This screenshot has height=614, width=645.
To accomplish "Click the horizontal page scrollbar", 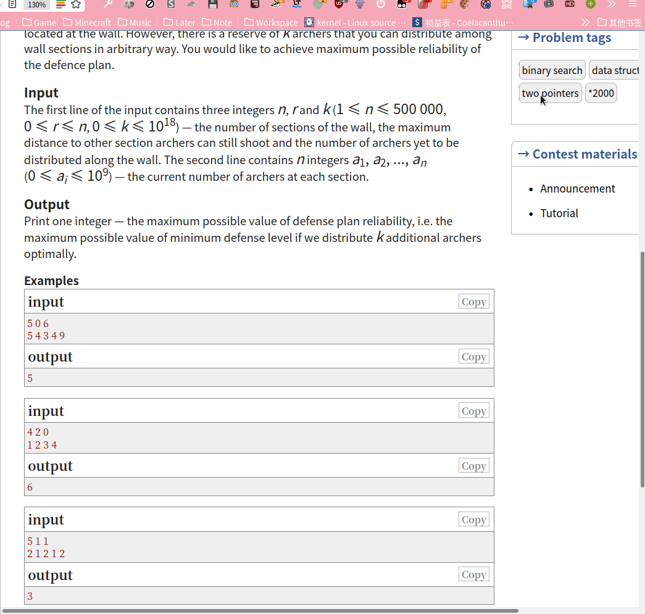I will [259, 611].
